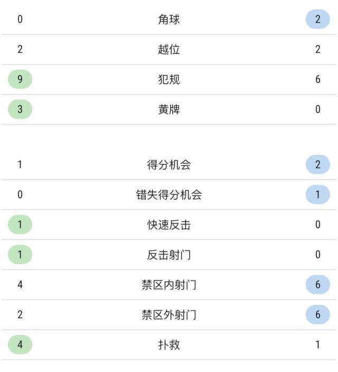338x372 pixels.
Task: Select the 越位 row label
Action: pyautogui.click(x=169, y=50)
